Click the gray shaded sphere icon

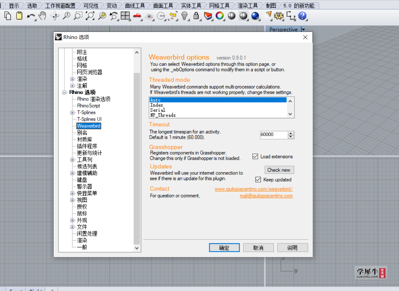point(232,16)
